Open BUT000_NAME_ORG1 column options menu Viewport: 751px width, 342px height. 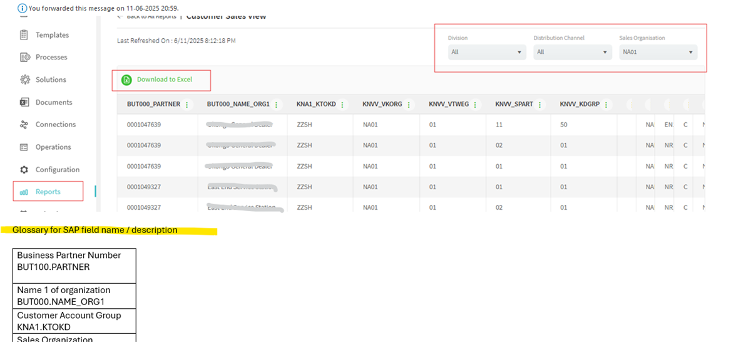[x=277, y=105]
